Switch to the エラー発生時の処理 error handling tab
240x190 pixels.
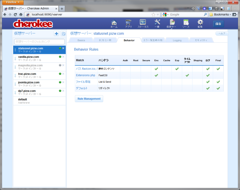153,40
